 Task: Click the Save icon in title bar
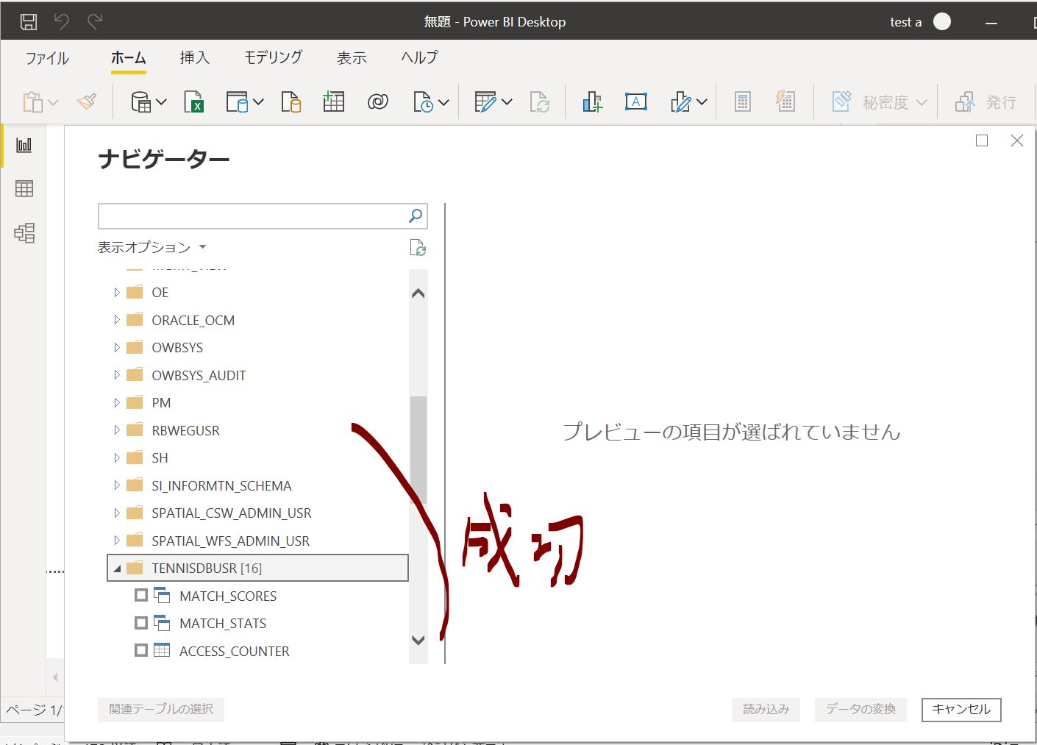click(x=29, y=22)
